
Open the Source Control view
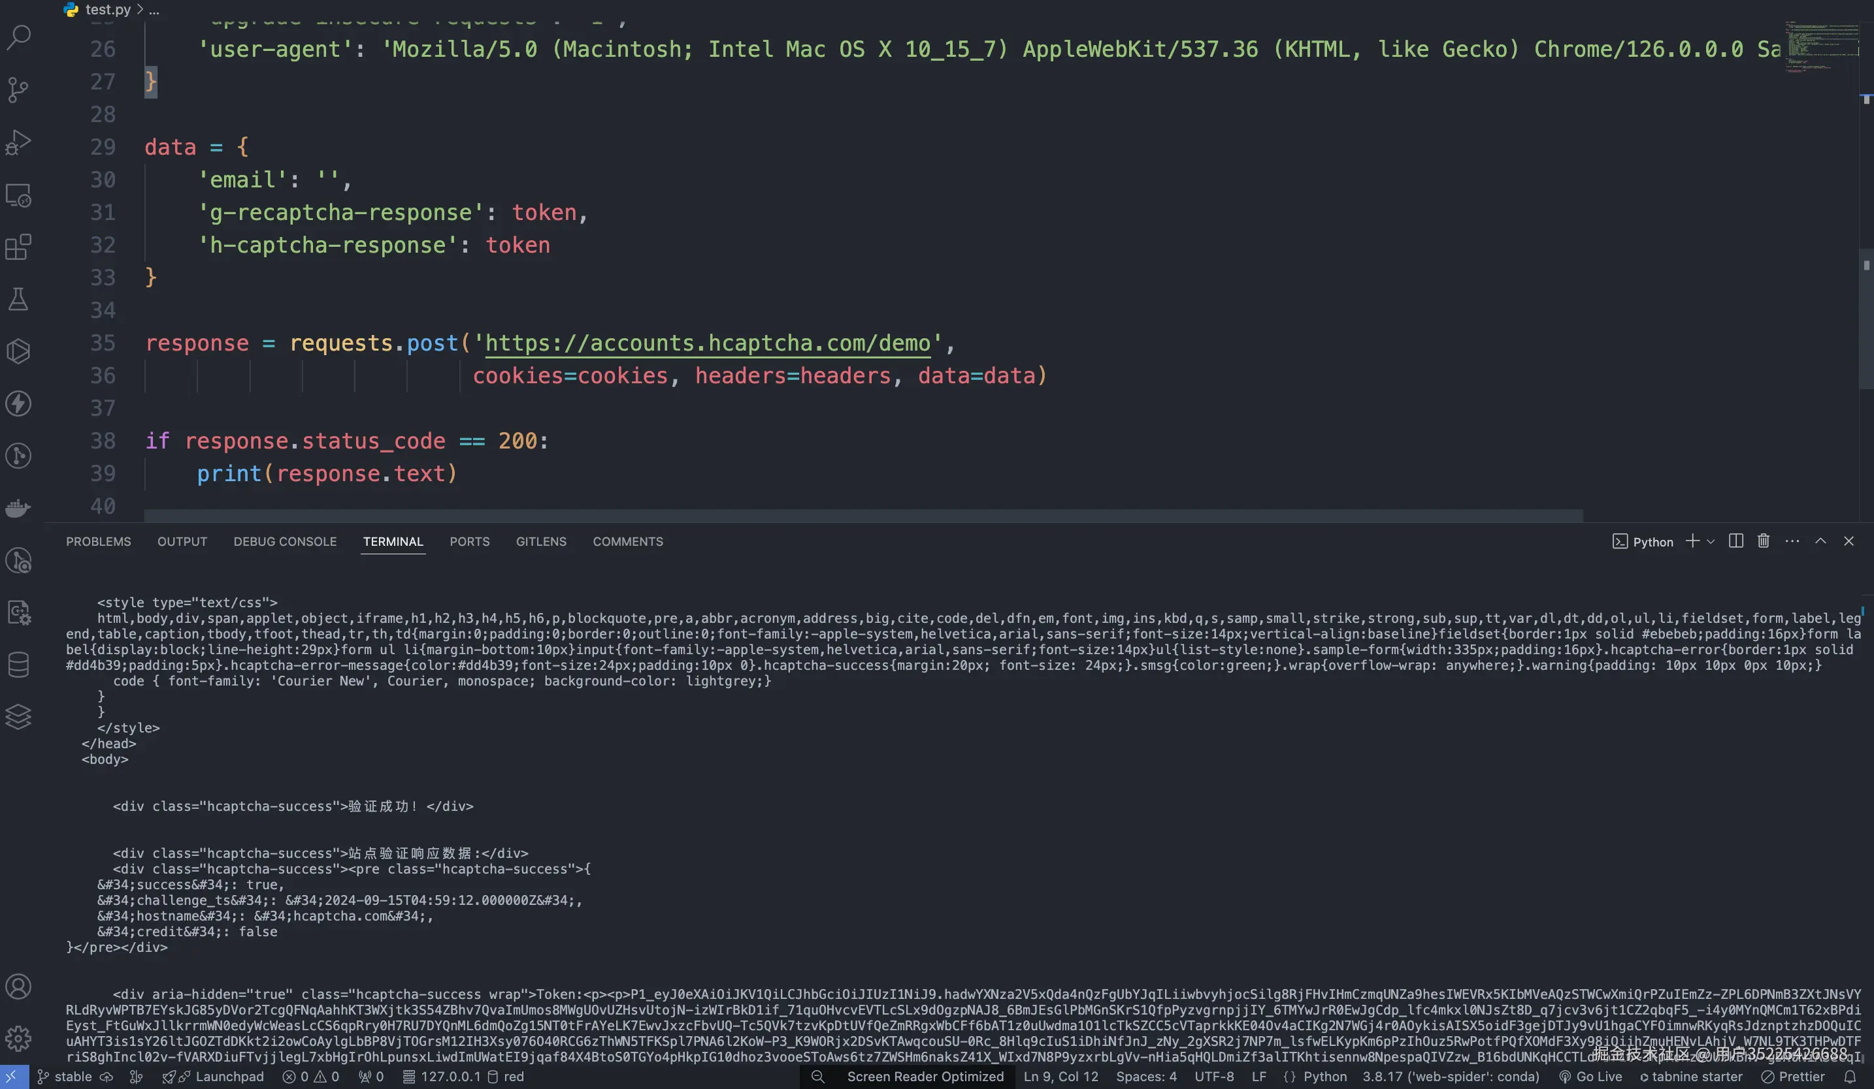18,89
